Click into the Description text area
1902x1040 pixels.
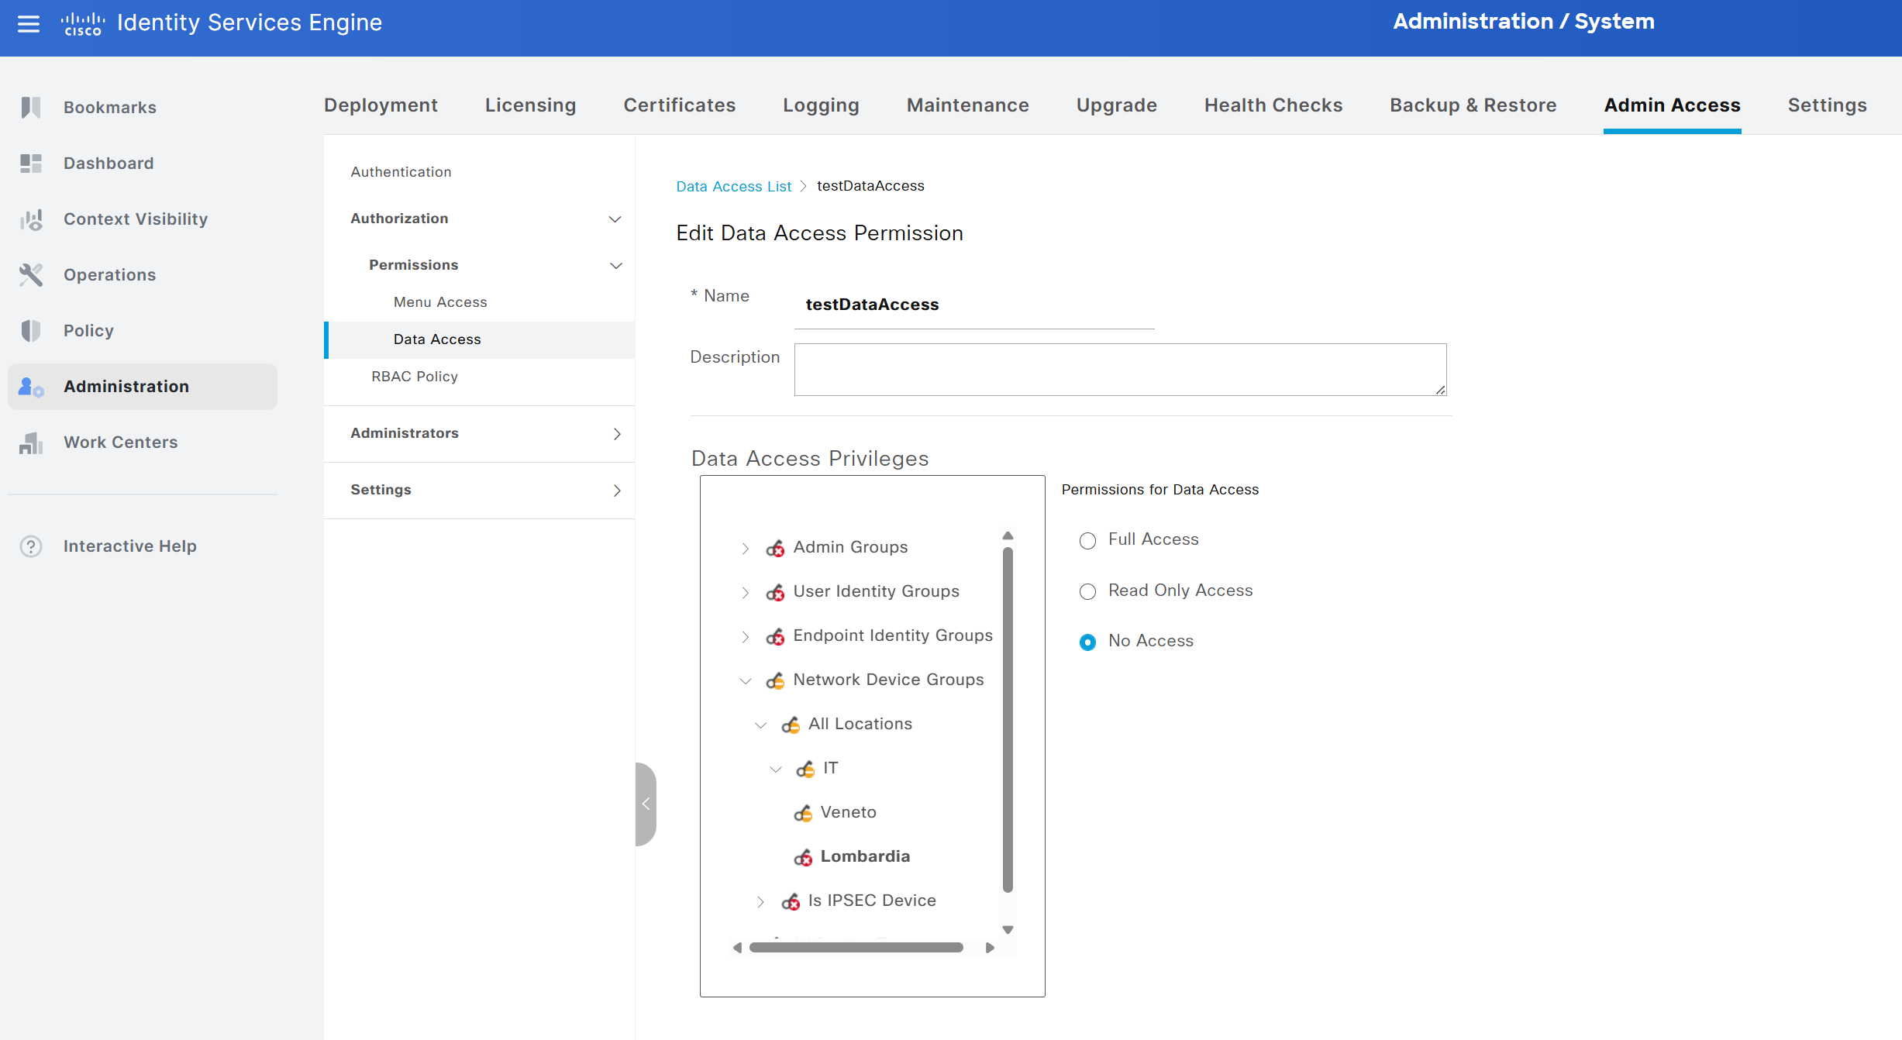[x=1119, y=370]
